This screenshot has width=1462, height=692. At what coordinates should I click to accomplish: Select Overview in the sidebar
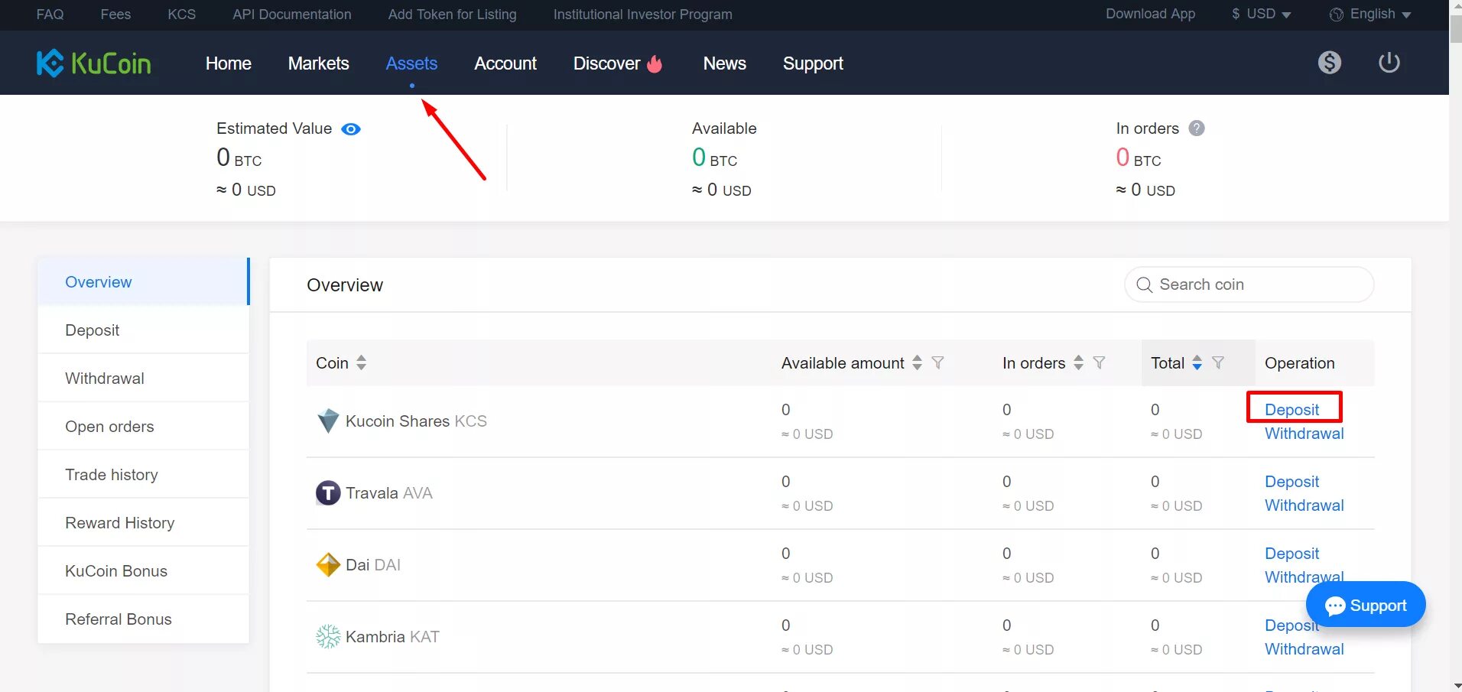pyautogui.click(x=144, y=282)
